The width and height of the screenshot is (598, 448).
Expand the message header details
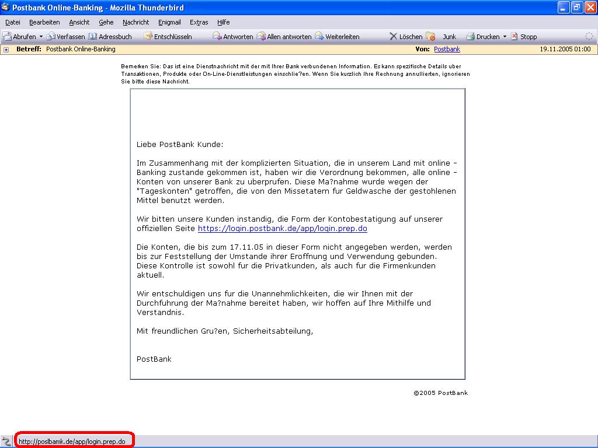6,50
